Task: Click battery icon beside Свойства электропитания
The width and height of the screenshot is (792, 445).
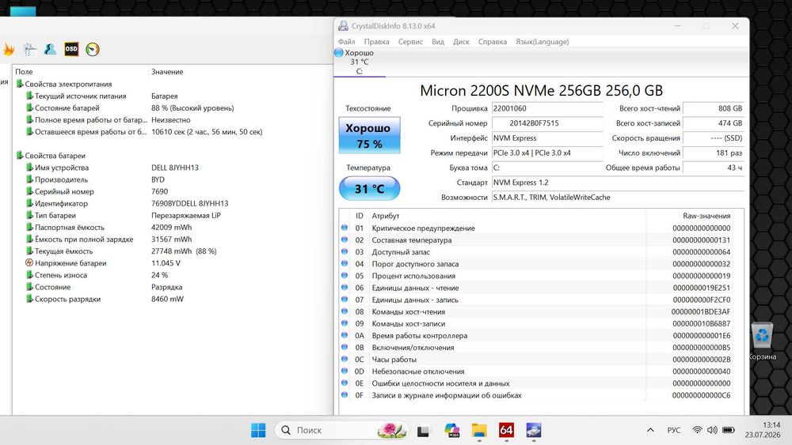Action: coord(20,84)
